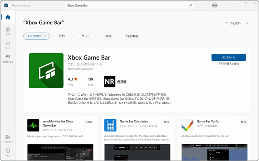The image size is (259, 161).
Task: Click the Game Bar To-Do title
Action: [208, 122]
